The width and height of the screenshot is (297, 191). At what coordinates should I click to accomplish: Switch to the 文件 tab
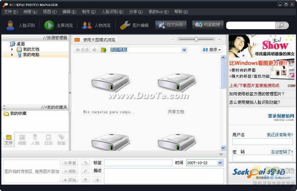tap(8, 140)
